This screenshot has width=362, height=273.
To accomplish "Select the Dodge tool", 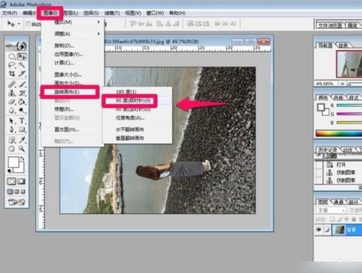I will coord(22,110).
